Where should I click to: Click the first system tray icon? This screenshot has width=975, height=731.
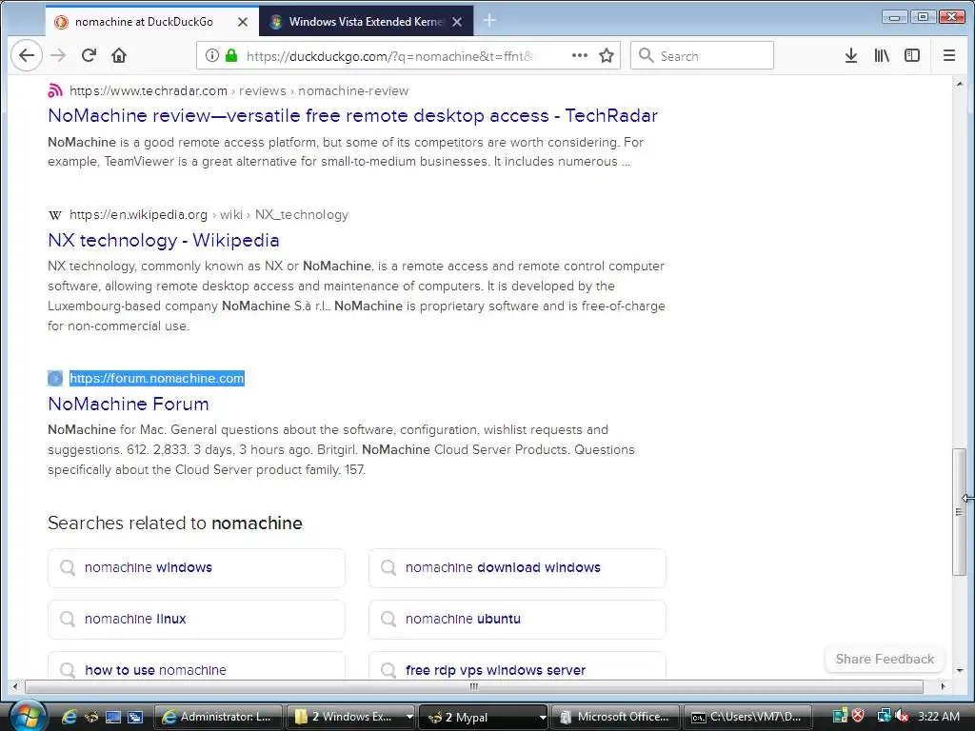[x=841, y=716]
